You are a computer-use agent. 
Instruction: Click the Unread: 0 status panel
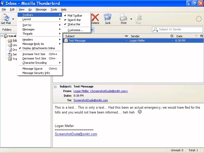(177, 150)
